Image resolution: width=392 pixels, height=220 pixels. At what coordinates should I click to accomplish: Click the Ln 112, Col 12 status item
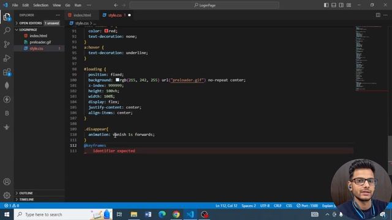pyautogui.click(x=226, y=206)
